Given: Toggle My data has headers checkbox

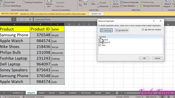Looking at the screenshot, I should [x=143, y=30].
